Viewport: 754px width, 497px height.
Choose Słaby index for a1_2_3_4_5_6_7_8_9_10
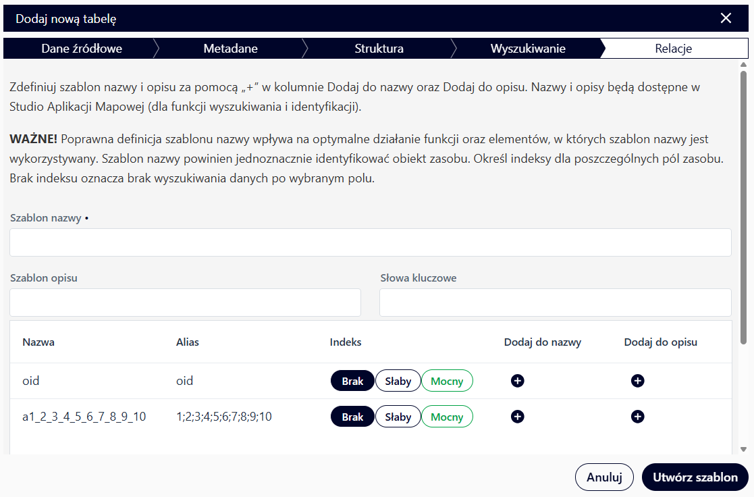tap(398, 417)
